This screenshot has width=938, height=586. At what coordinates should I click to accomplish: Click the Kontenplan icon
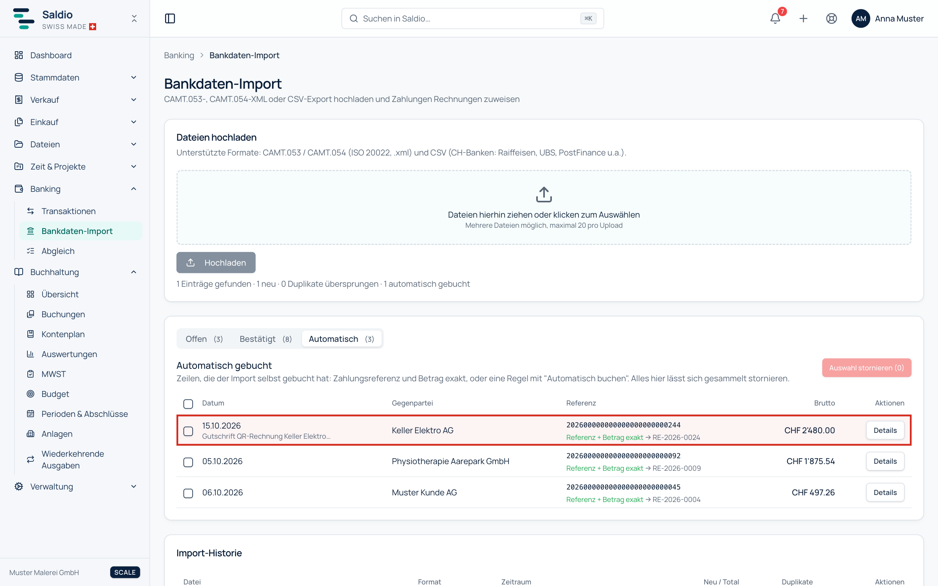[30, 334]
